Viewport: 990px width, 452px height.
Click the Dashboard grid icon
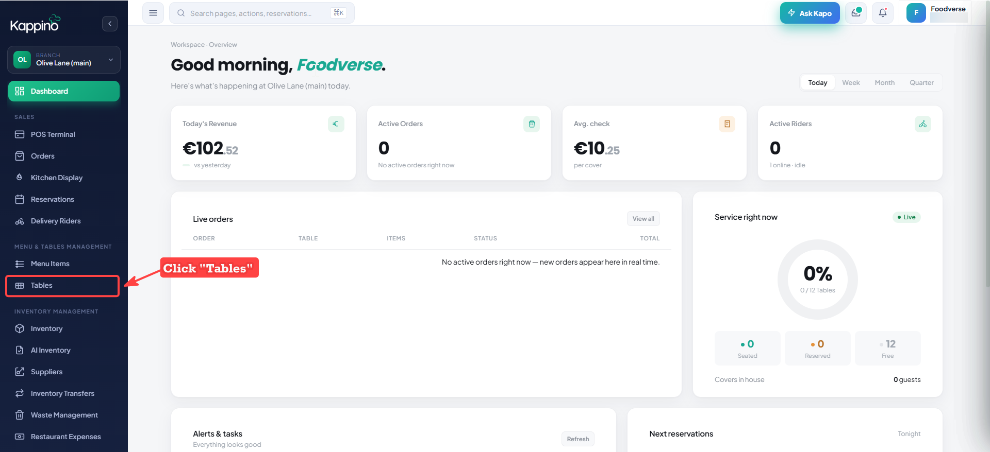pos(20,91)
